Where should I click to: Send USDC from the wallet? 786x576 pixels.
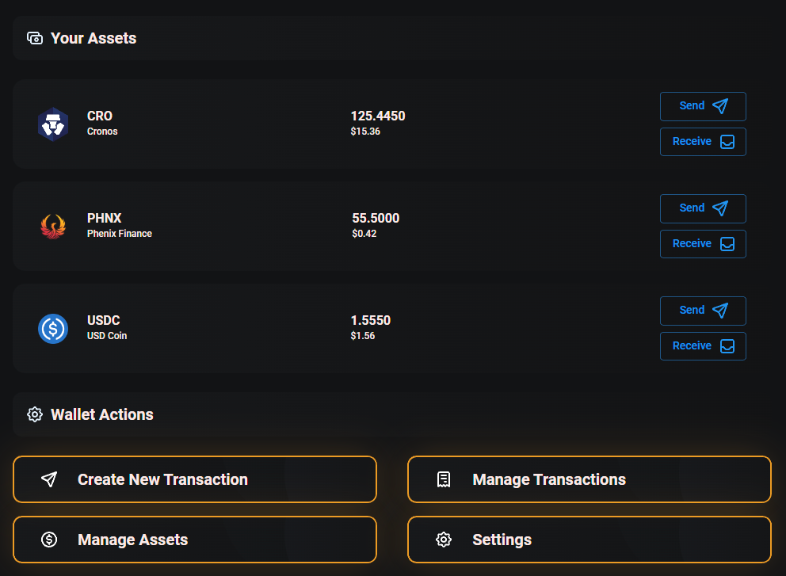tap(703, 311)
